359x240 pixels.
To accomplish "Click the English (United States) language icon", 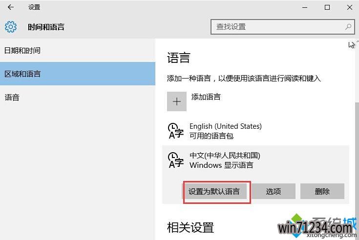I will [x=176, y=130].
